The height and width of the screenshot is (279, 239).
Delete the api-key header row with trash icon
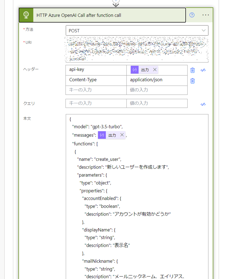(192, 70)
